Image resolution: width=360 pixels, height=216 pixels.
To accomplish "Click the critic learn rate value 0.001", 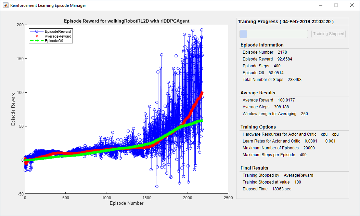I will point(330,141).
